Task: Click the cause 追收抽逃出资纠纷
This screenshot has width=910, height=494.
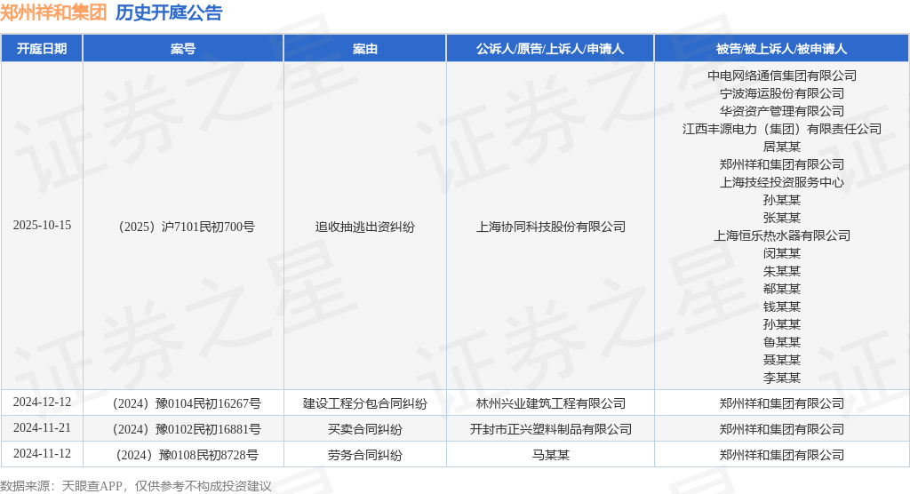Action: [365, 227]
